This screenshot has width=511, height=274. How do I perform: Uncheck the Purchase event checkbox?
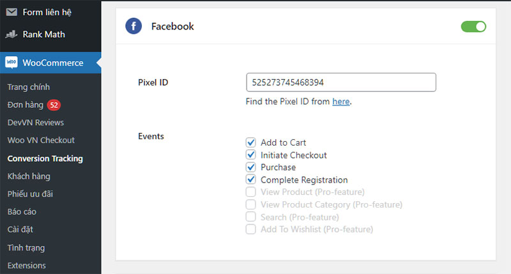point(250,167)
